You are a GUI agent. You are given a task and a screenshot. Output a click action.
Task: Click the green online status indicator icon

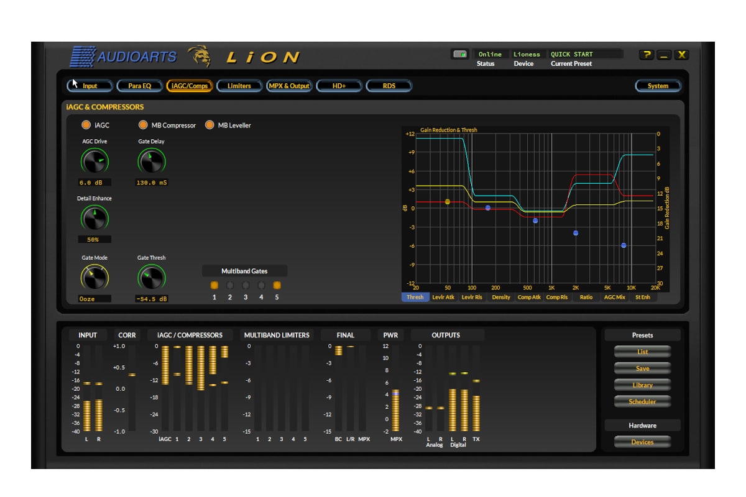click(x=459, y=55)
